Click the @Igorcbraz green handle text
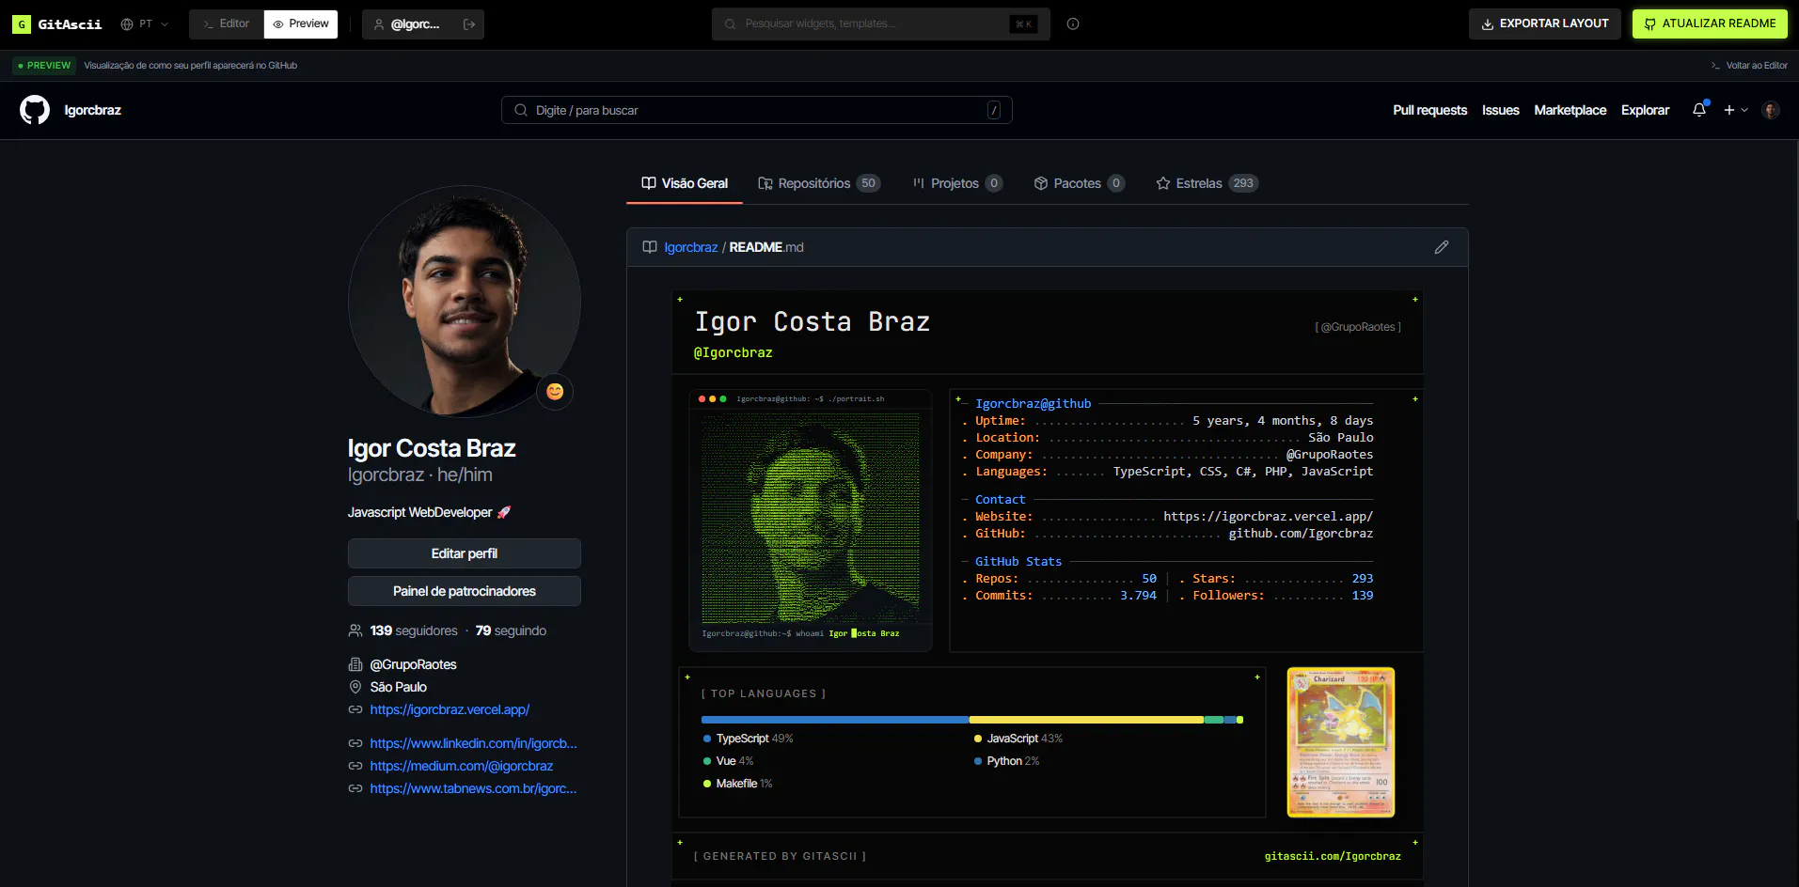This screenshot has width=1799, height=887. [733, 352]
